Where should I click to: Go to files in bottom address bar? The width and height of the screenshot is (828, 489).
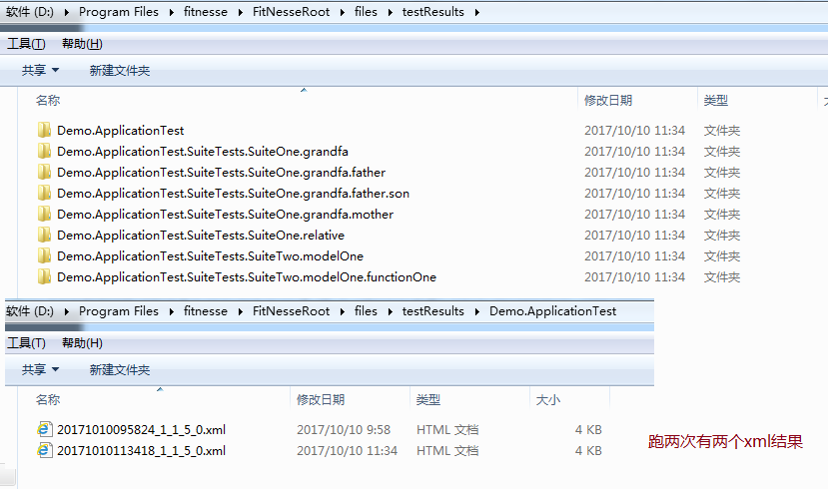point(366,311)
